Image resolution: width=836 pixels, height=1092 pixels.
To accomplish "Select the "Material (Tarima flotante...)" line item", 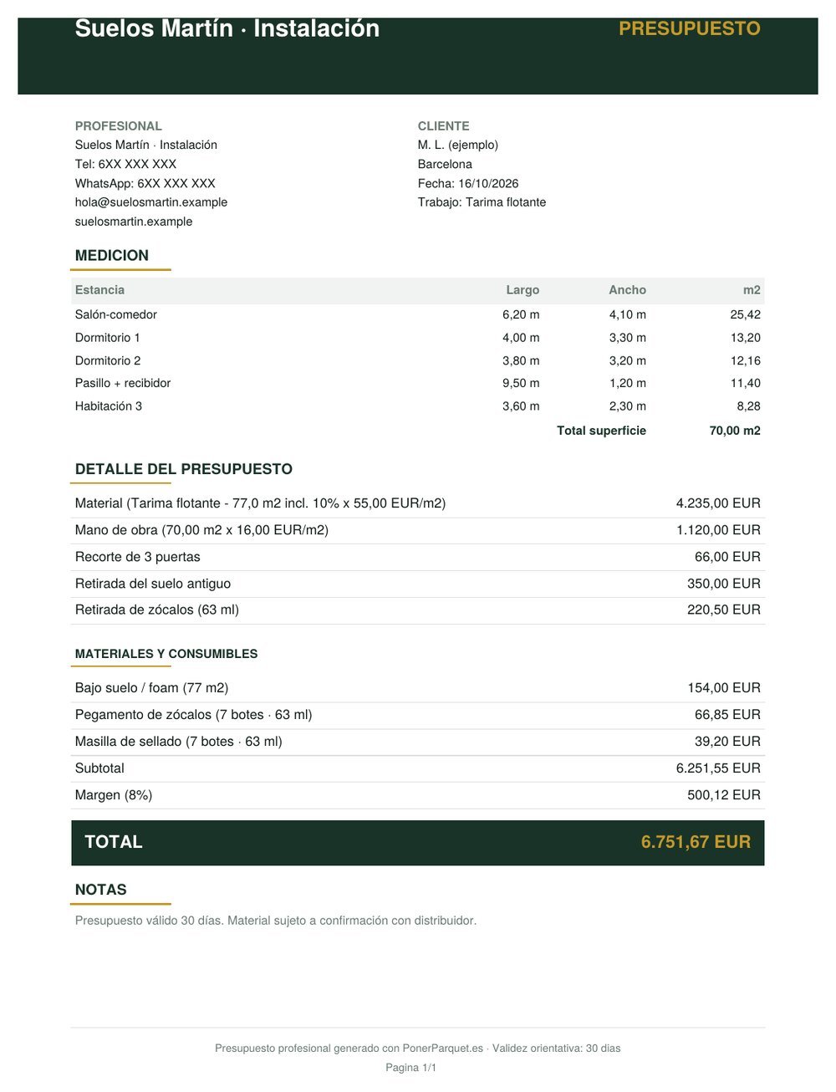I will 261,503.
